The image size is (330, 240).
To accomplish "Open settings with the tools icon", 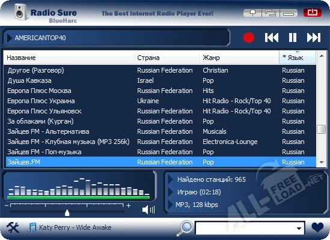I will tap(13, 227).
